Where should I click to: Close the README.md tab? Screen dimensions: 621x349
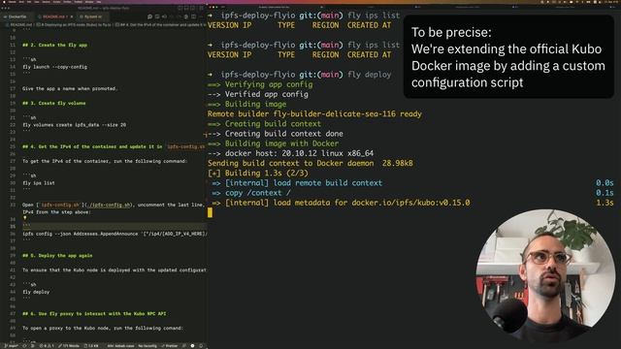(72, 16)
